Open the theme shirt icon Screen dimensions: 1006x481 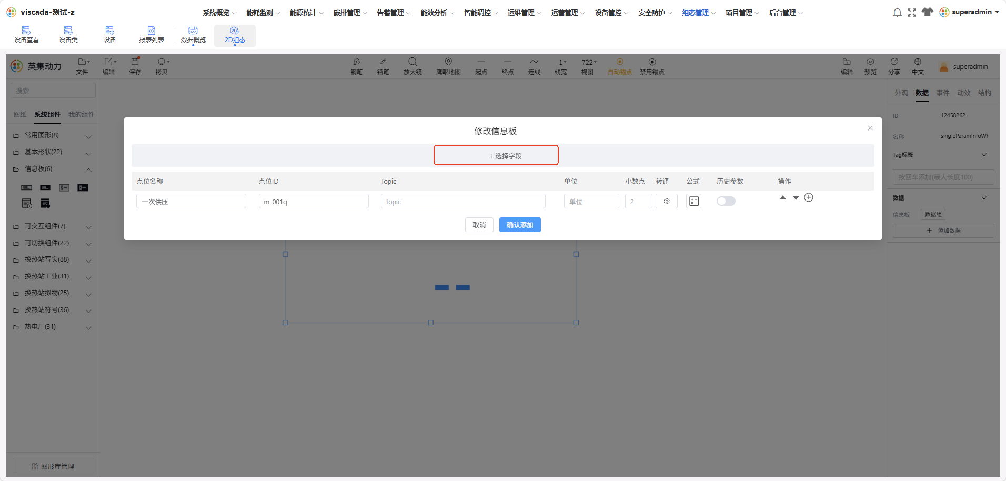pos(928,12)
